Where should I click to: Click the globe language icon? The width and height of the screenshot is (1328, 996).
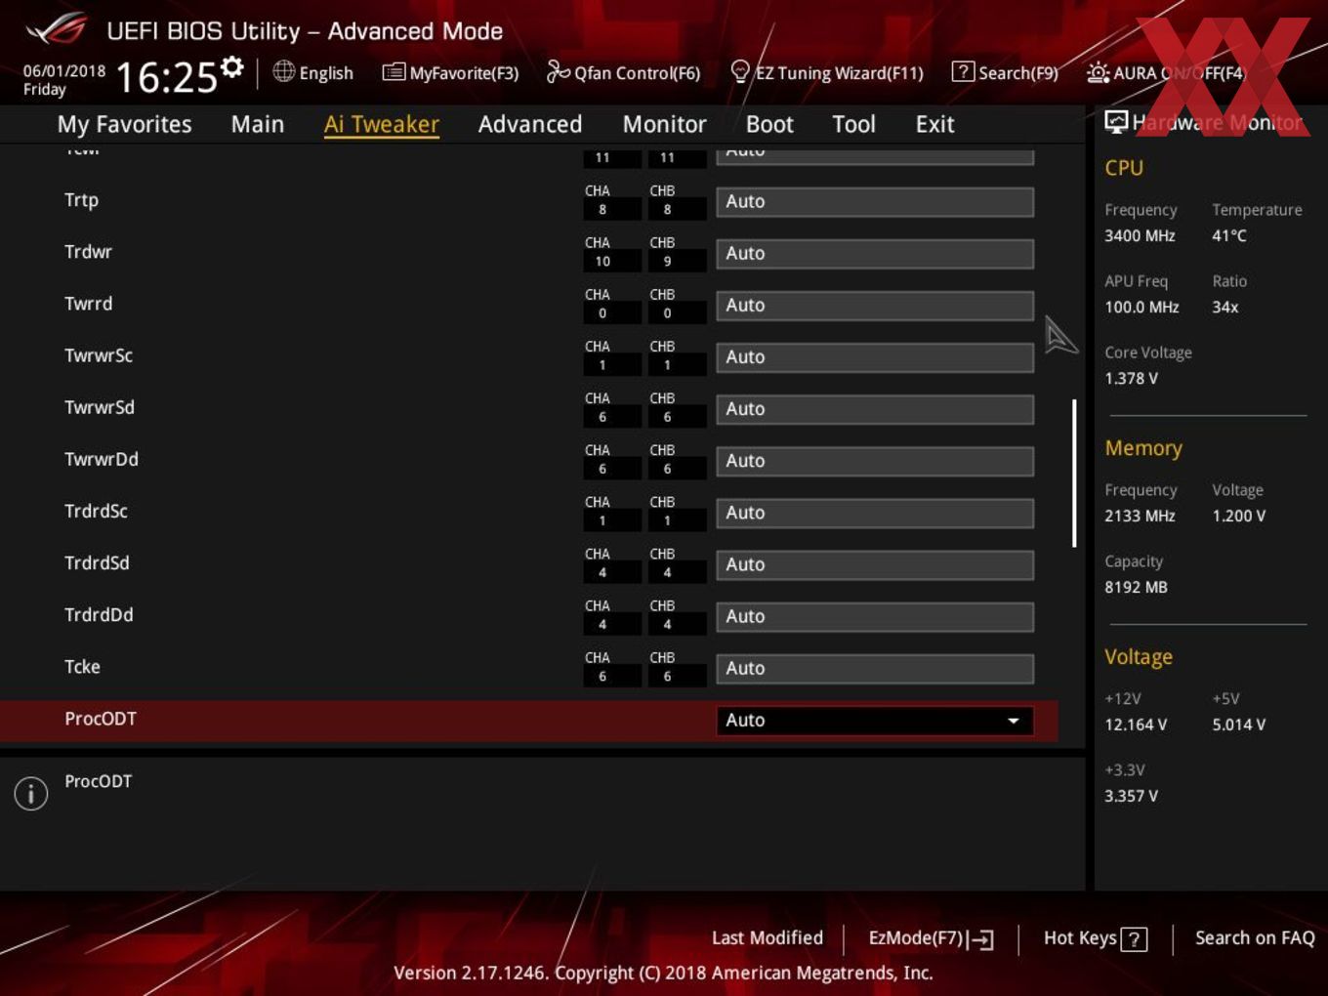(x=283, y=71)
